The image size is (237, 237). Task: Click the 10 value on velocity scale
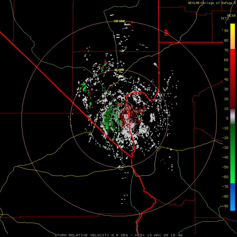click(x=226, y=109)
